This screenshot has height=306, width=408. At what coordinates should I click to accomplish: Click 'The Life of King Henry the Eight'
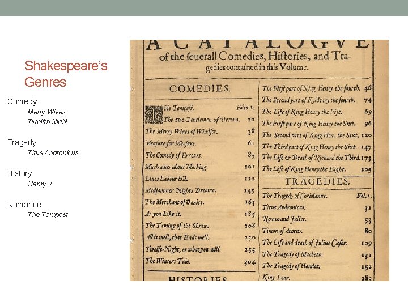304,169
